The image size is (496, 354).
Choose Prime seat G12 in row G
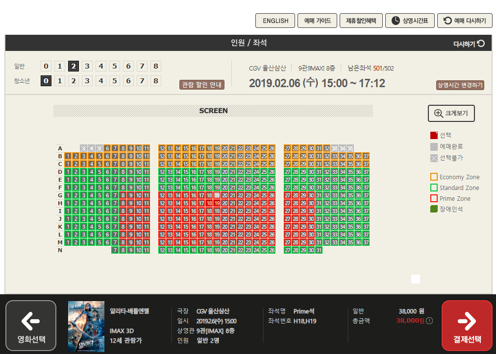tap(162, 195)
